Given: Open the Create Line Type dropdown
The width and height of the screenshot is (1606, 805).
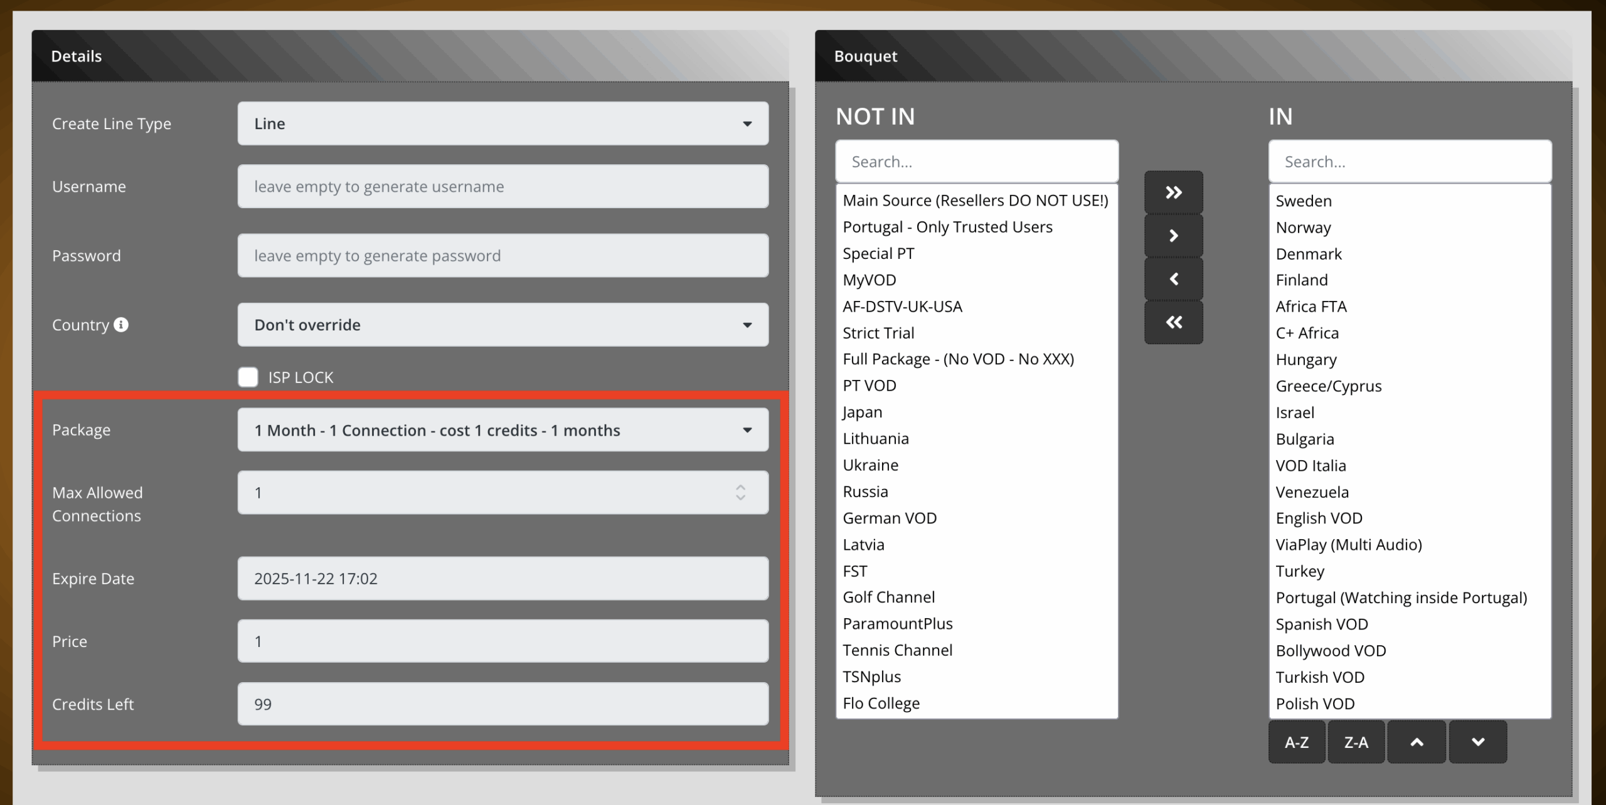Looking at the screenshot, I should click(503, 124).
